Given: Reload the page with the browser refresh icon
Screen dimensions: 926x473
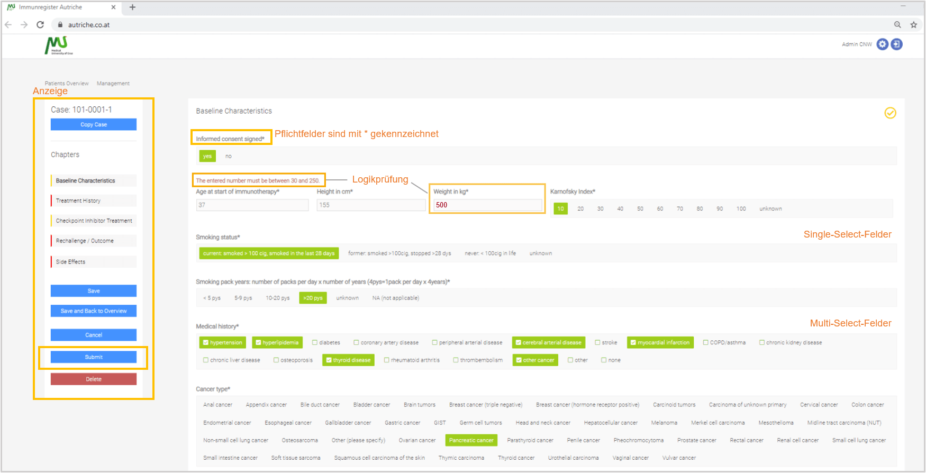Looking at the screenshot, I should click(x=40, y=25).
